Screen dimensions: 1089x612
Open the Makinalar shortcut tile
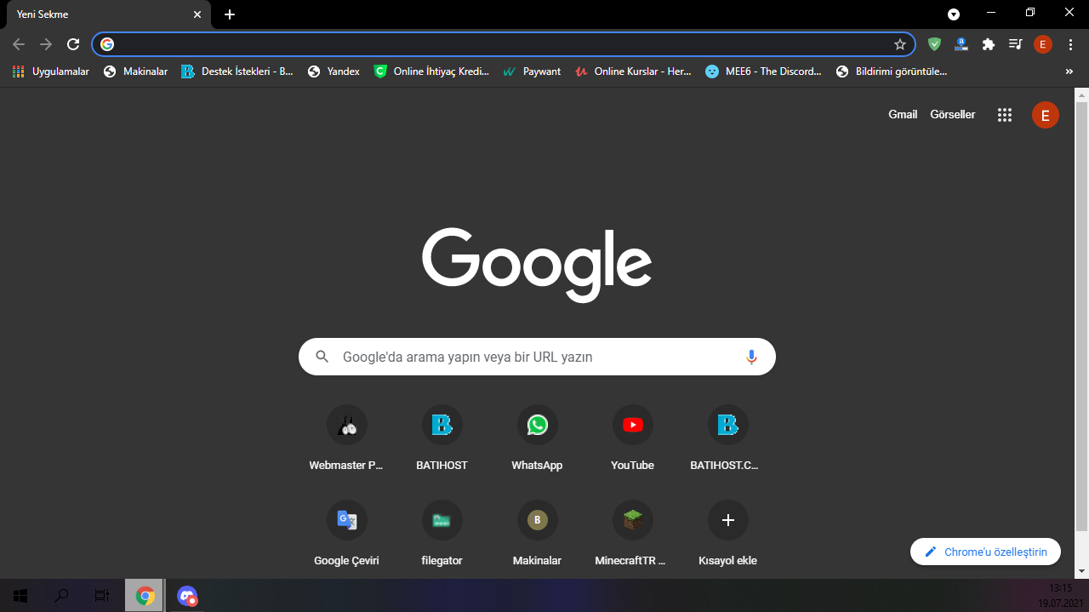point(538,534)
